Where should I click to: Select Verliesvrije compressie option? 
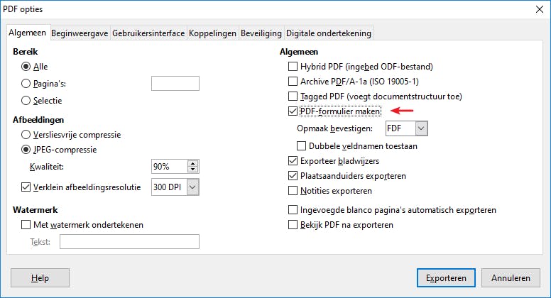(26, 134)
